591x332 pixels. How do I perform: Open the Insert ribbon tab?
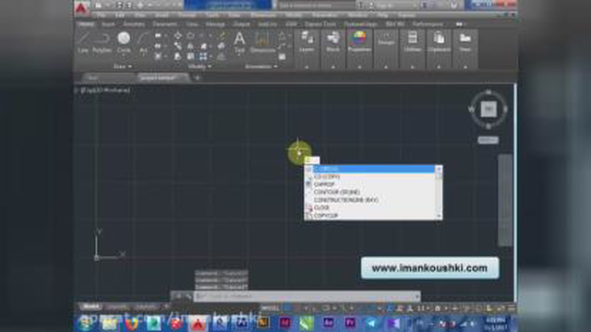coord(108,24)
